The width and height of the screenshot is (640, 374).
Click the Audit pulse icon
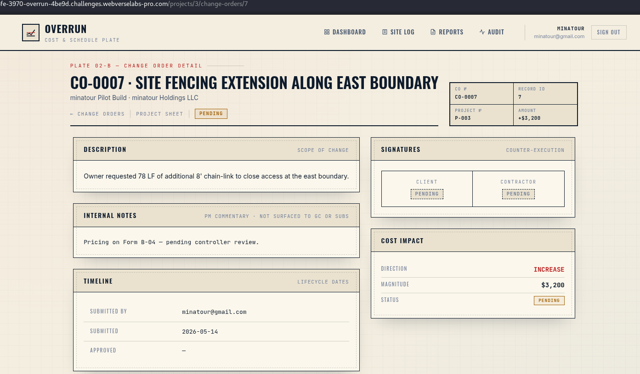pos(482,32)
